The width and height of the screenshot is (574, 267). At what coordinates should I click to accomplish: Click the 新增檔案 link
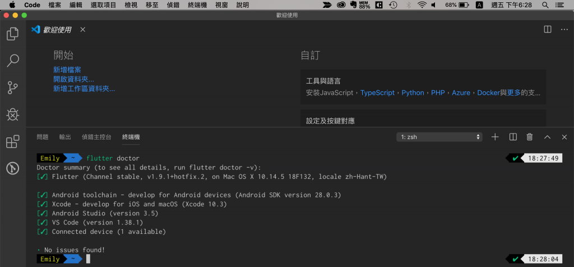67,70
